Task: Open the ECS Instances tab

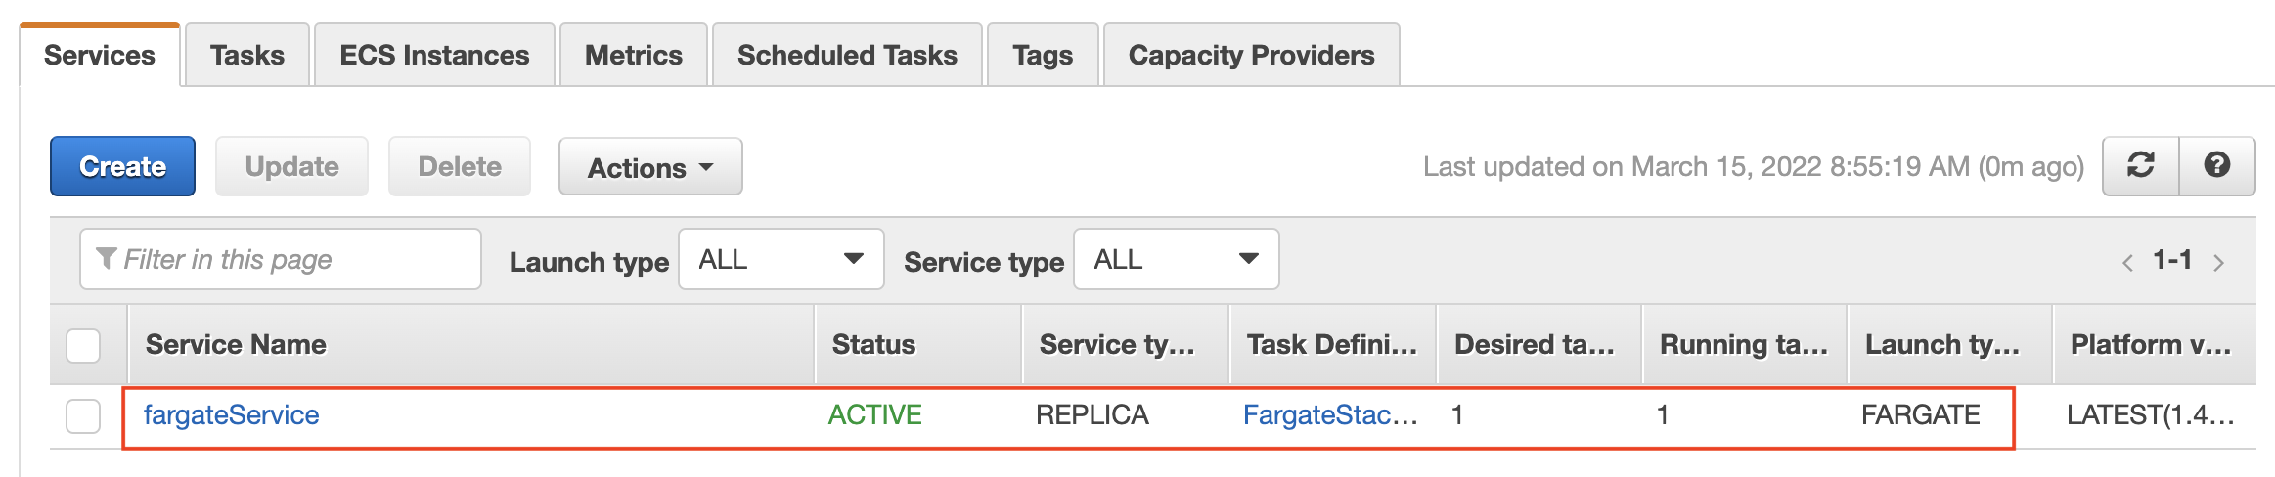Action: point(434,55)
